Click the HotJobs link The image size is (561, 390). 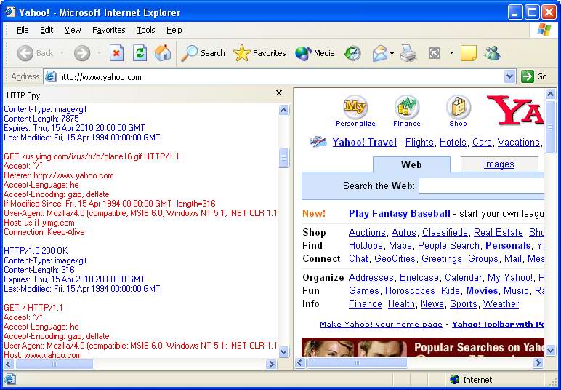pos(366,246)
